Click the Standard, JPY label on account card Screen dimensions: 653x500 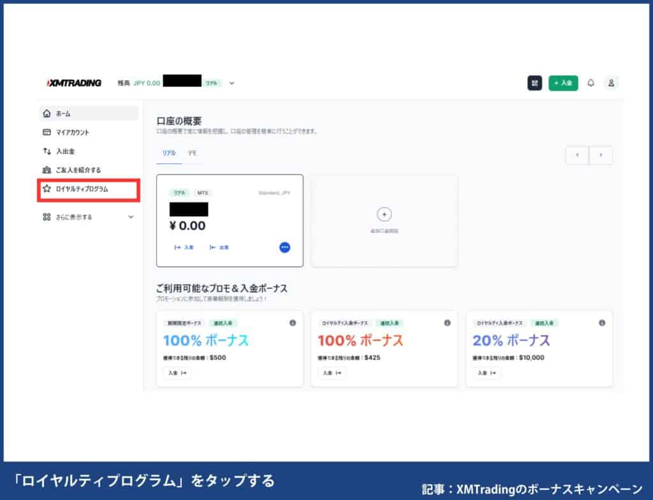274,193
